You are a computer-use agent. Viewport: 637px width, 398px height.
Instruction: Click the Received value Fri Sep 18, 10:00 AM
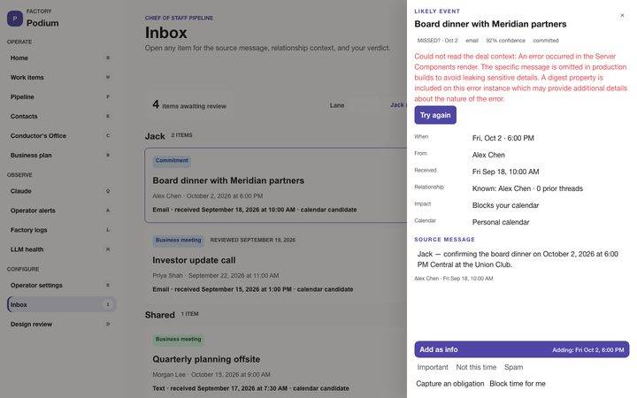[505, 172]
